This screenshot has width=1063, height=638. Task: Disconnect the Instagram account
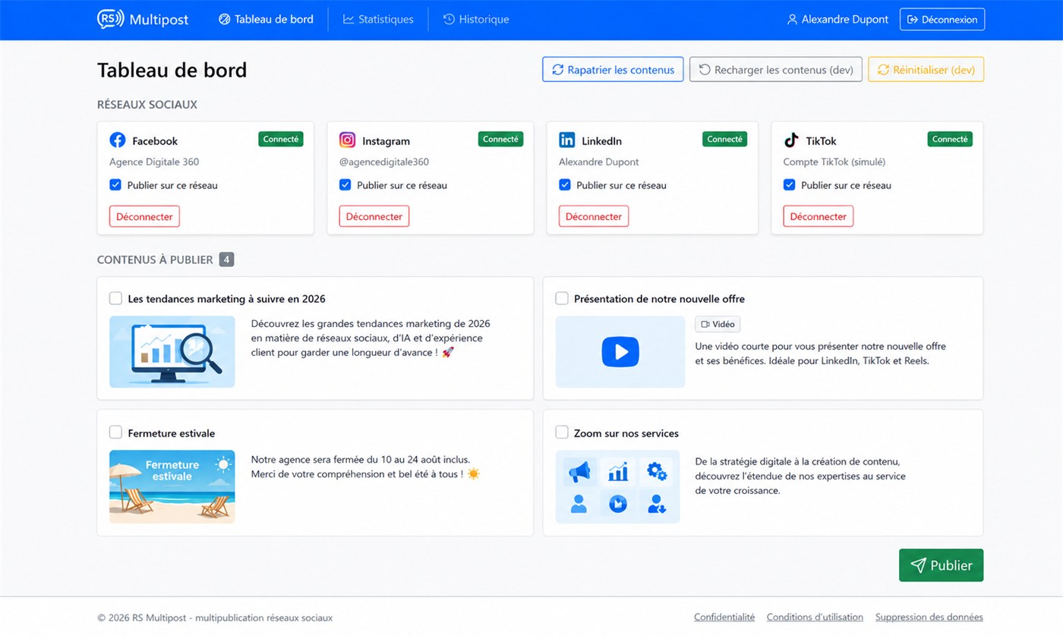[374, 216]
